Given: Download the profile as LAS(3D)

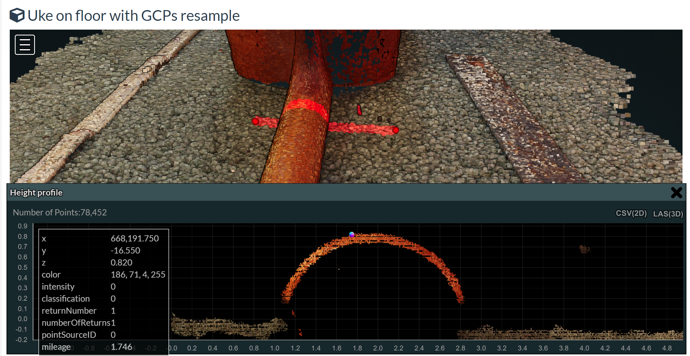Looking at the screenshot, I should tap(668, 213).
